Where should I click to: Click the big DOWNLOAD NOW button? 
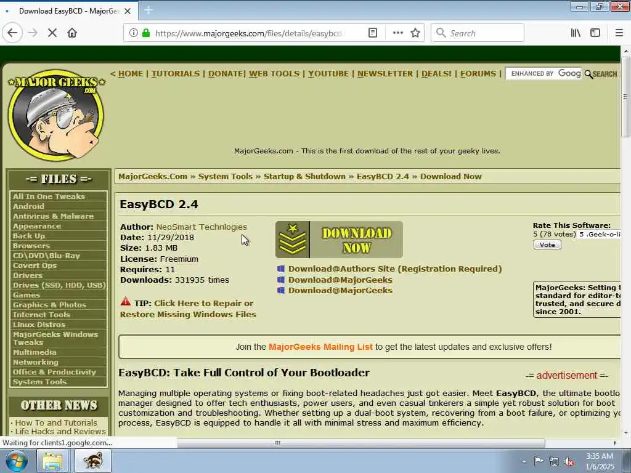pos(339,240)
